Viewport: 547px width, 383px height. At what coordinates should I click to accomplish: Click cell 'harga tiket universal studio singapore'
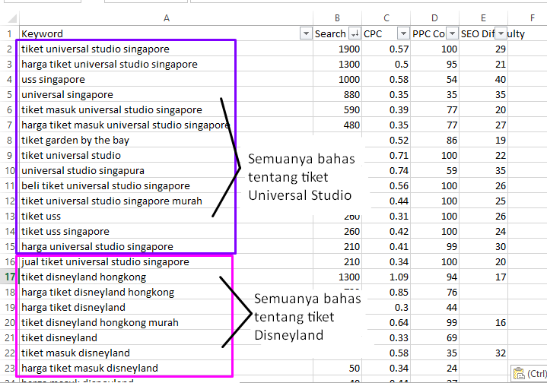[166, 64]
